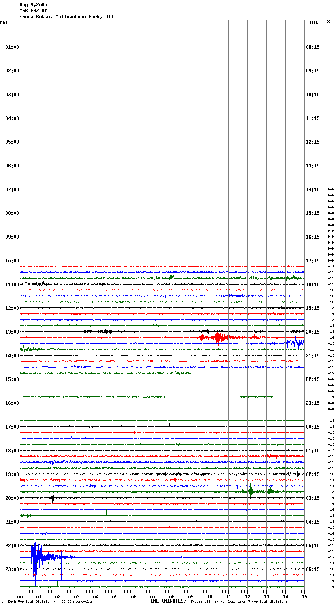Click the 11:15 UTC time label
The image size is (336, 607).
click(313, 118)
